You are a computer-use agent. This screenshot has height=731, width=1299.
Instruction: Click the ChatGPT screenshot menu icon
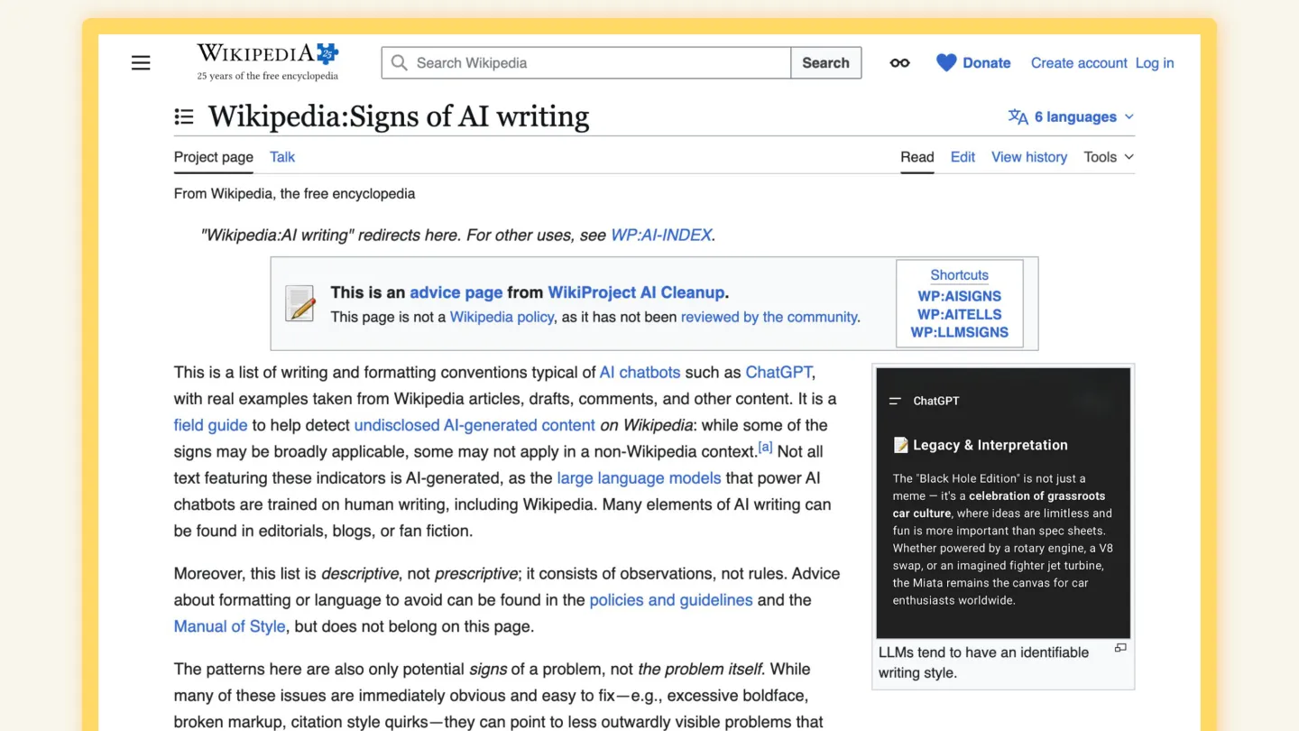coord(895,401)
